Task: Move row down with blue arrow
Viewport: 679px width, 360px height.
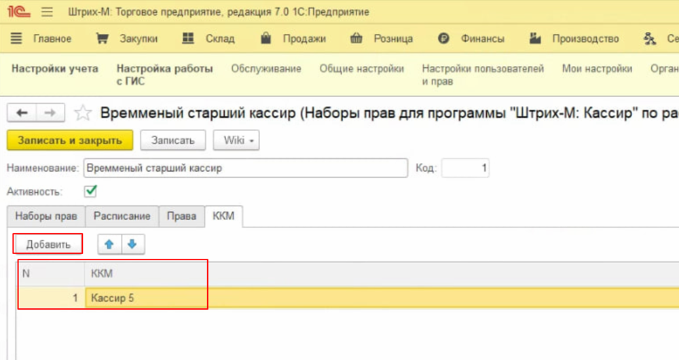Action: click(132, 245)
